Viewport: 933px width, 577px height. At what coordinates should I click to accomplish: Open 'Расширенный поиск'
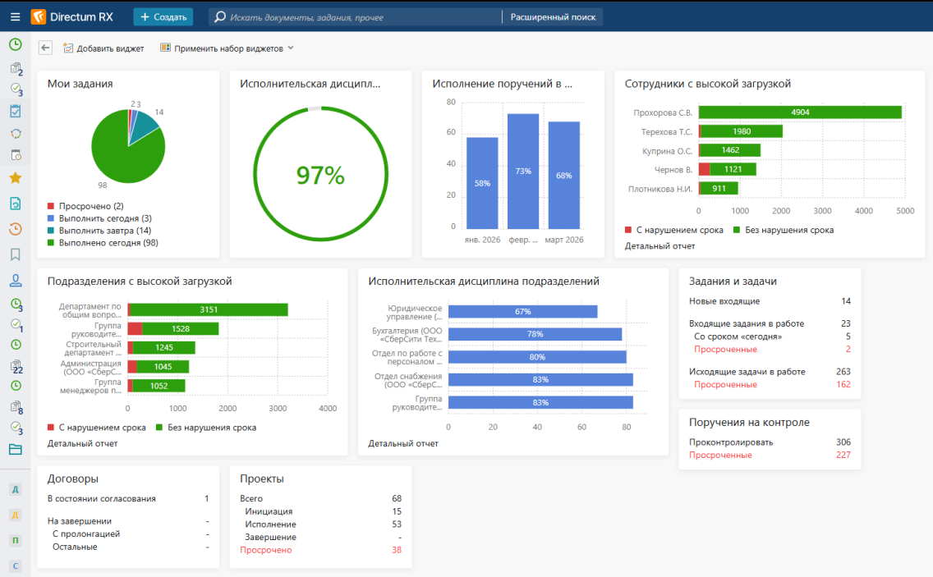click(553, 16)
